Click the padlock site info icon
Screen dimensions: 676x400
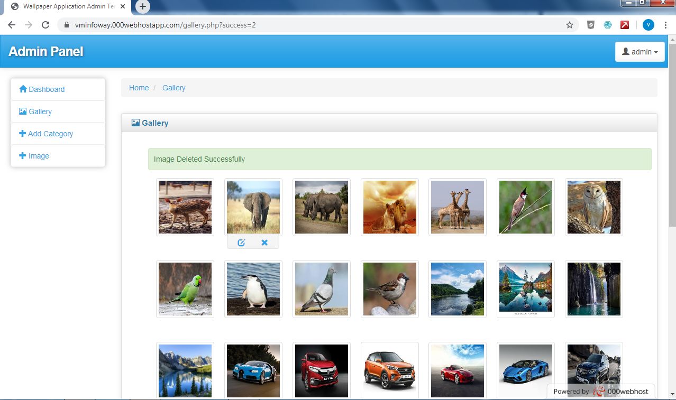click(67, 25)
